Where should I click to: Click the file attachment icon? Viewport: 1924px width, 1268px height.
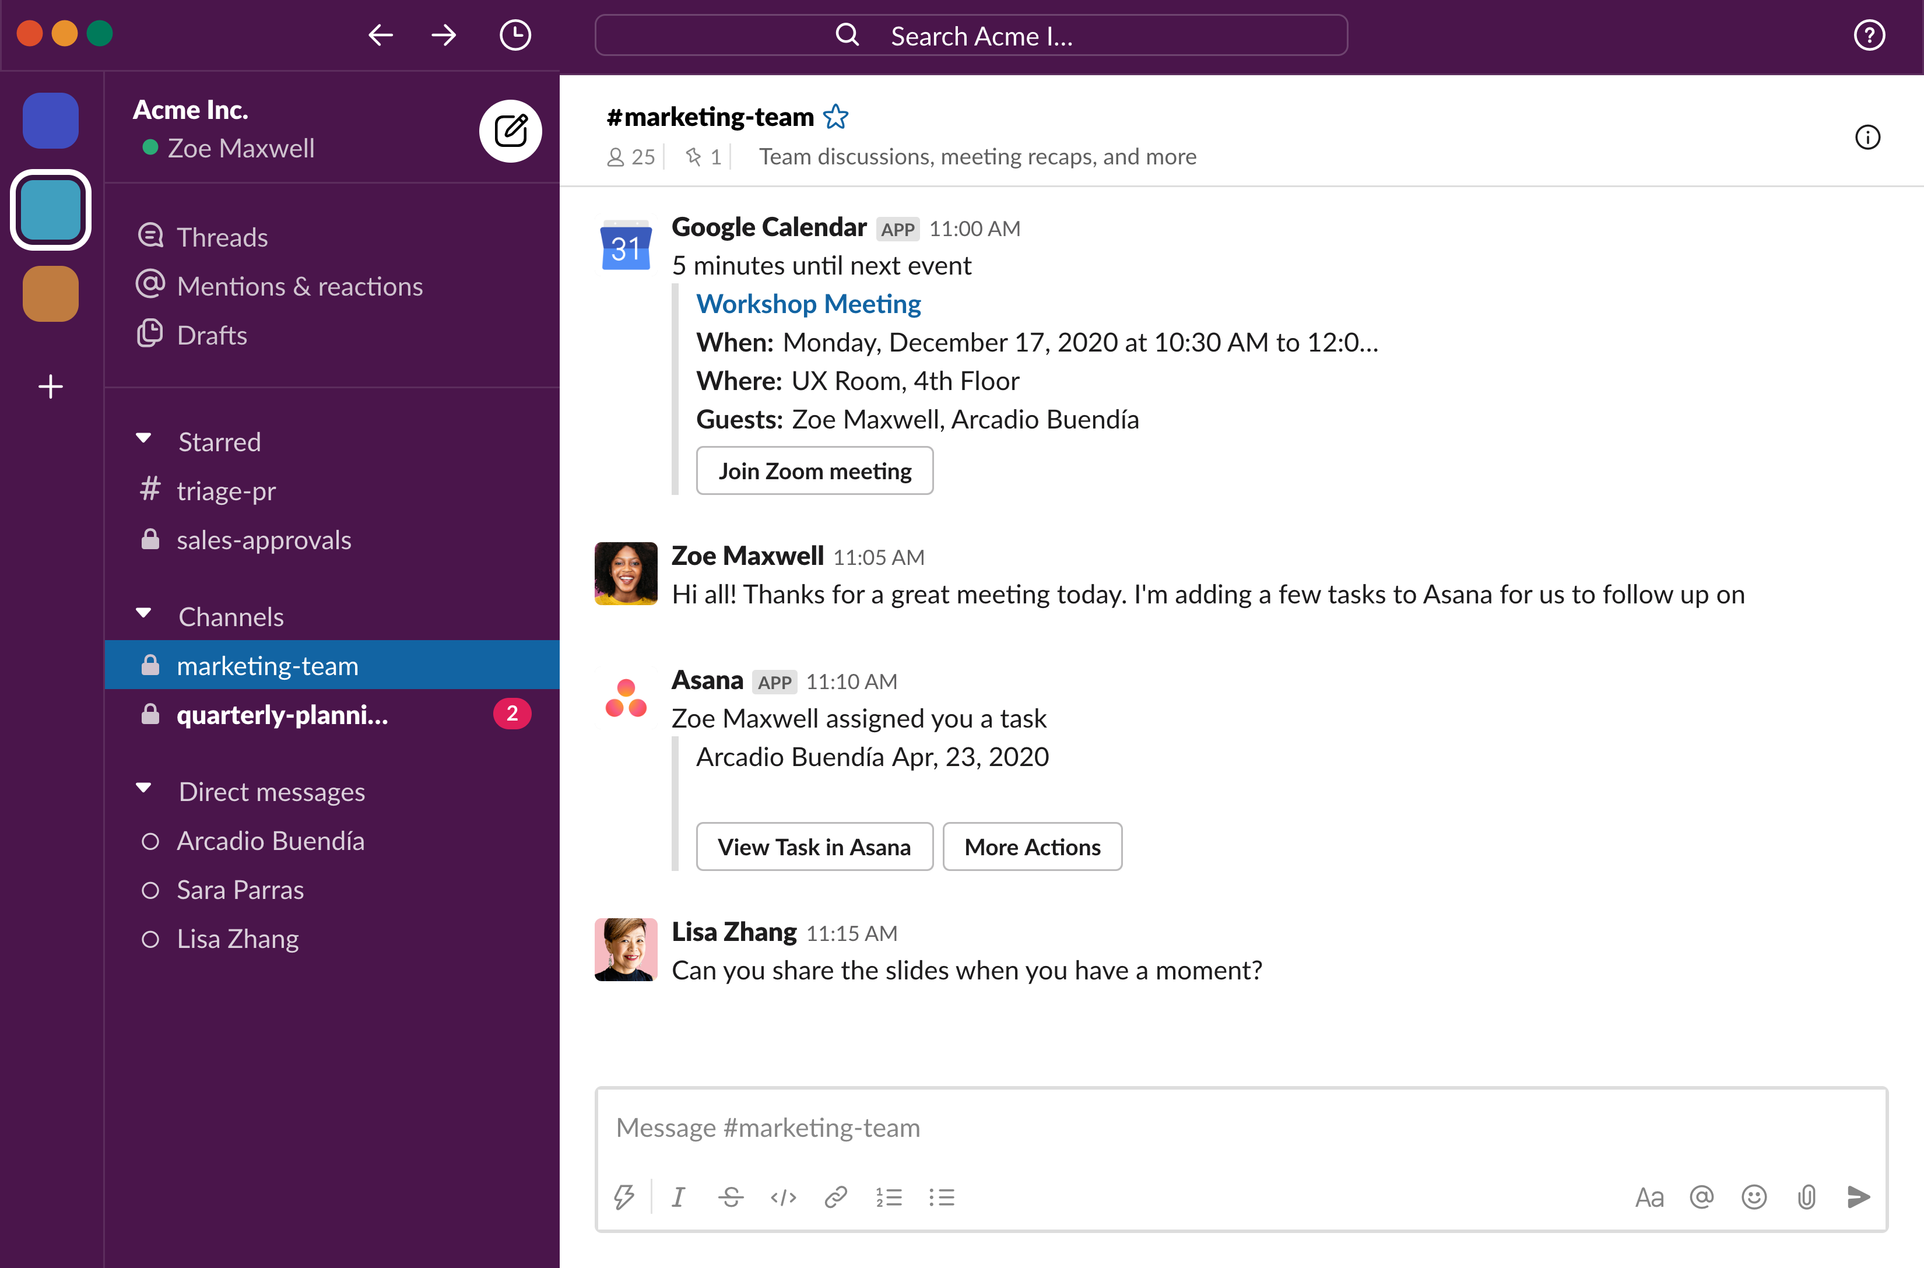pyautogui.click(x=1808, y=1196)
